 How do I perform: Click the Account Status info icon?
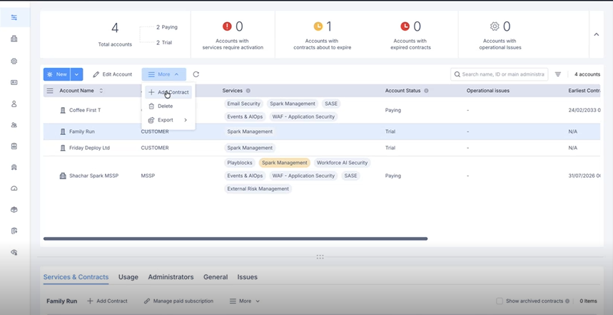click(426, 91)
